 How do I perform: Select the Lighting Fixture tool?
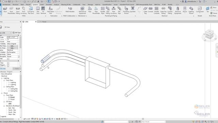pyautogui.click(x=191, y=10)
